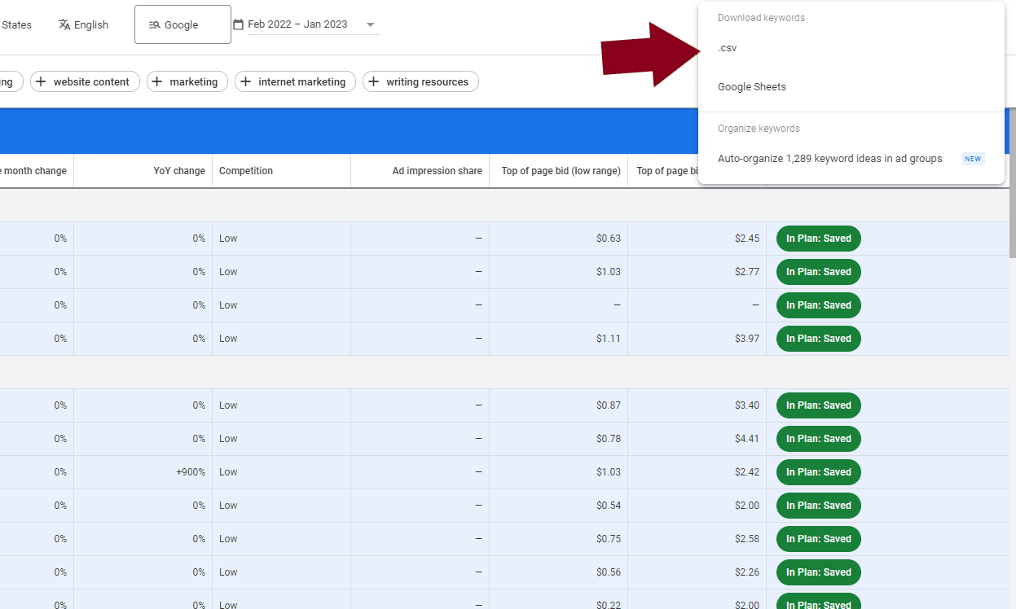The image size is (1016, 609).
Task: Click the calendar icon beside the date range
Action: click(x=236, y=24)
